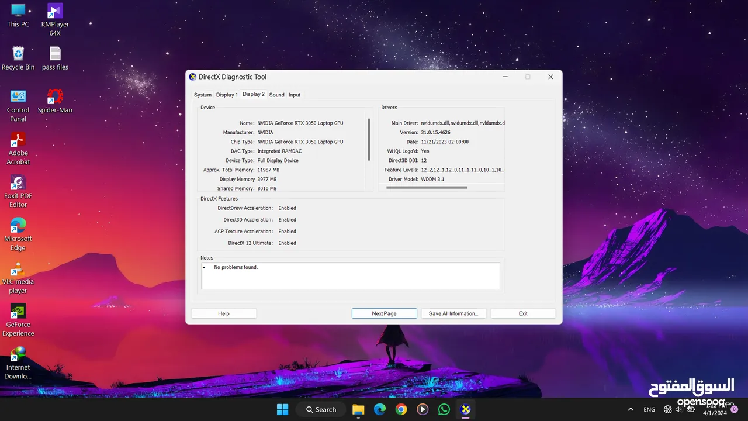Open GeForce Experience desktop shortcut
The width and height of the screenshot is (748, 421).
point(18,320)
